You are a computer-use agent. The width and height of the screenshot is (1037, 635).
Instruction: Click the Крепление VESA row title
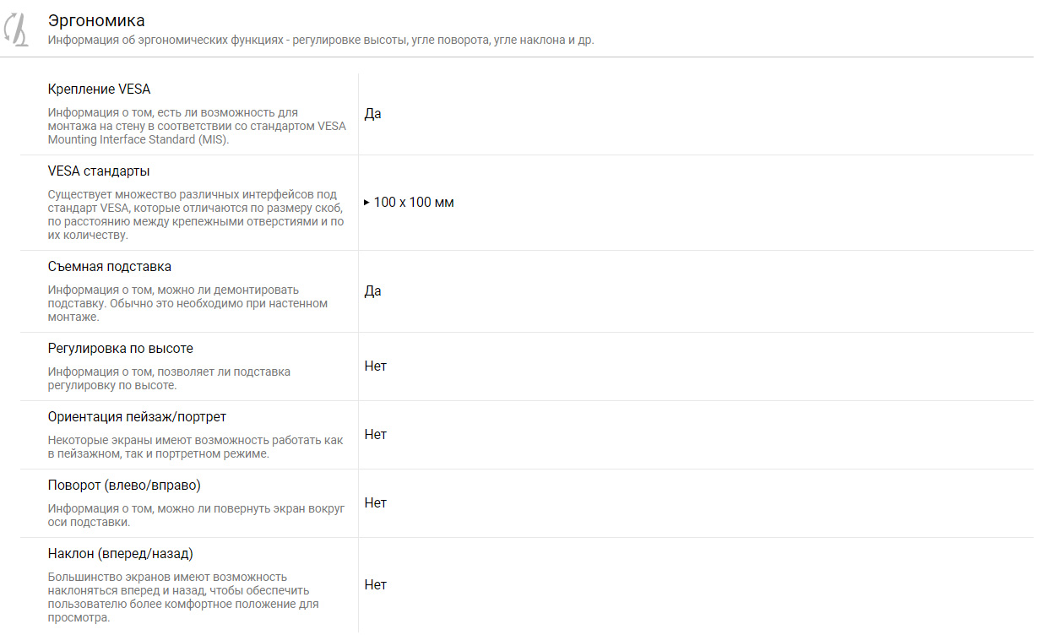pos(100,89)
